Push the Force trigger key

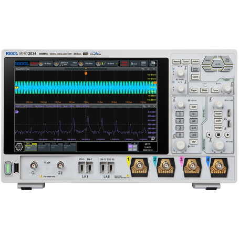pos(215,90)
